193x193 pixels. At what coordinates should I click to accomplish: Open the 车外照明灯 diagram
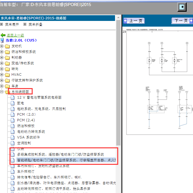[26, 171]
